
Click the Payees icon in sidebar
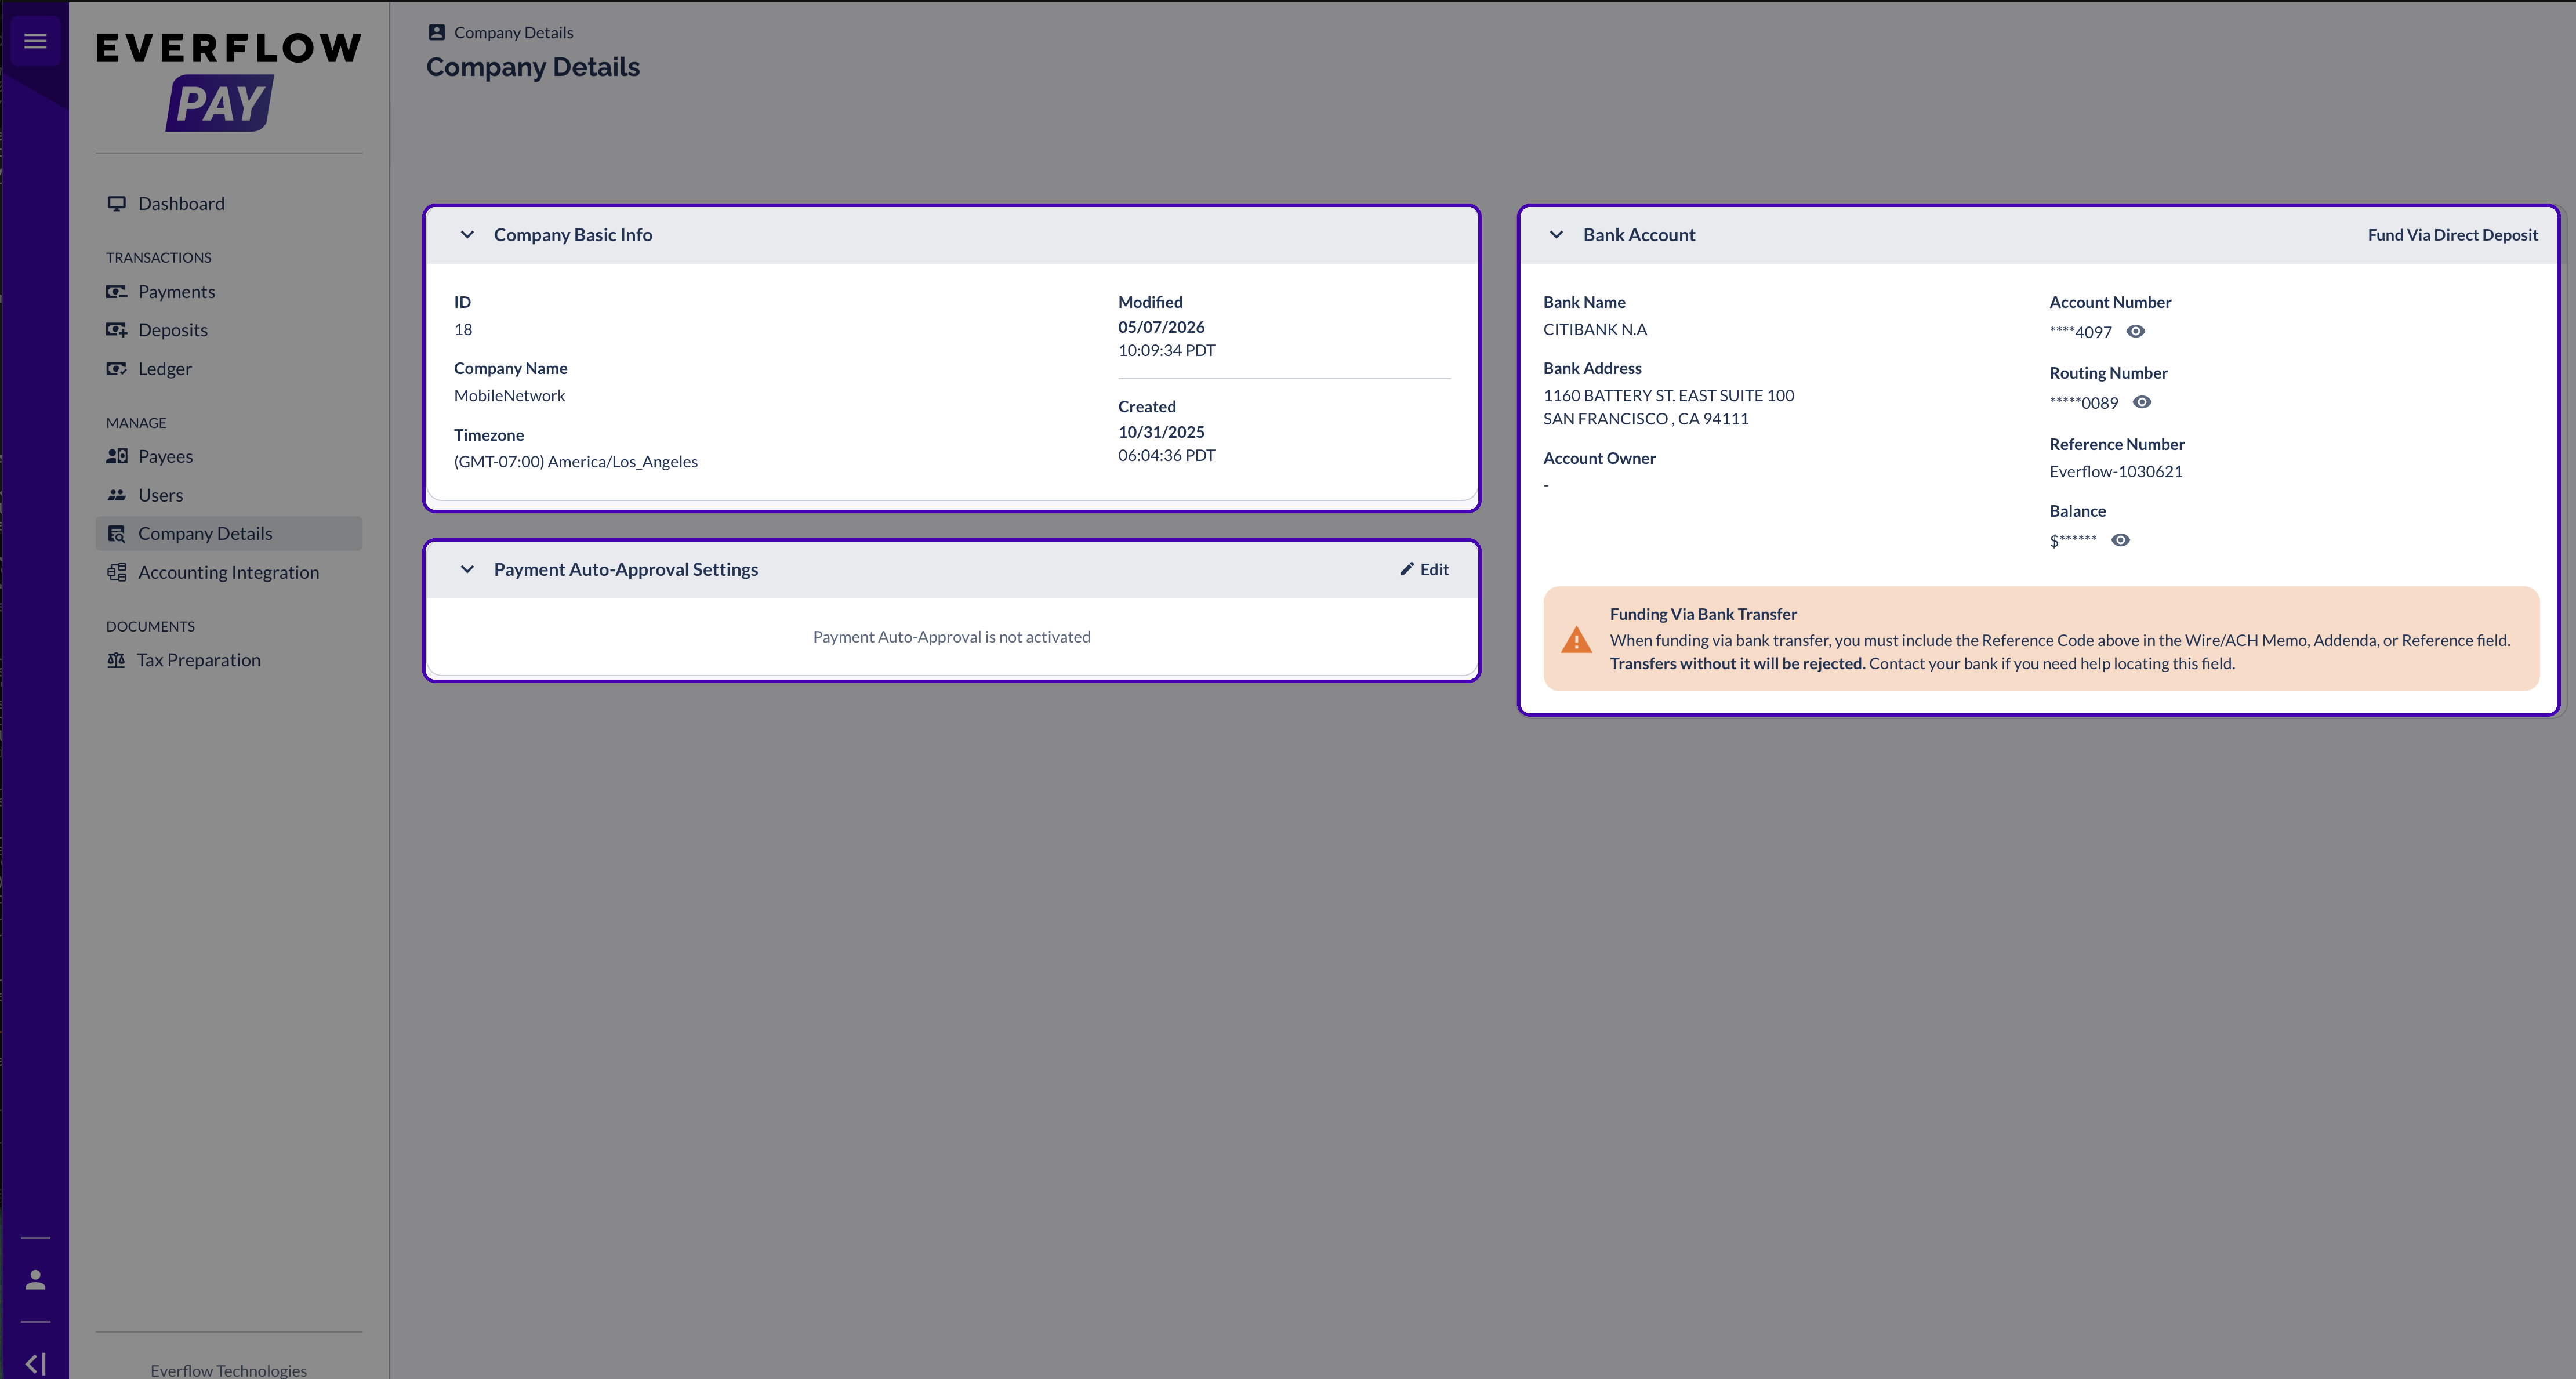pyautogui.click(x=117, y=456)
